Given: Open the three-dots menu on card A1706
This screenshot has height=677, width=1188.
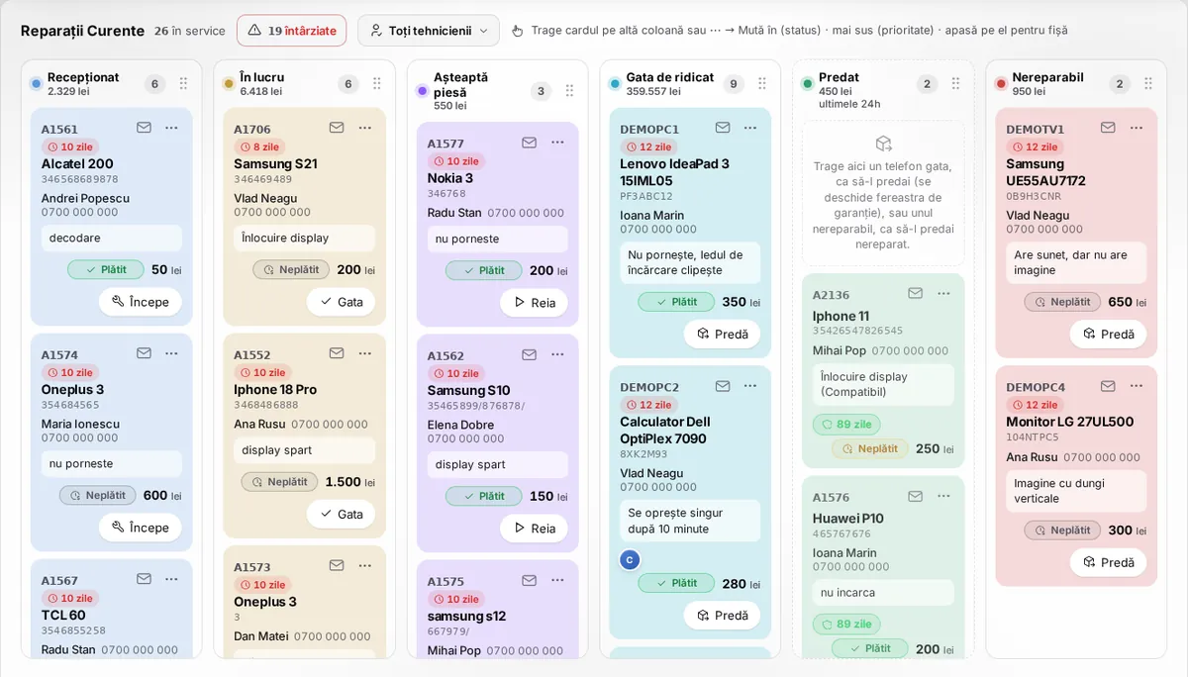Looking at the screenshot, I should click(364, 128).
